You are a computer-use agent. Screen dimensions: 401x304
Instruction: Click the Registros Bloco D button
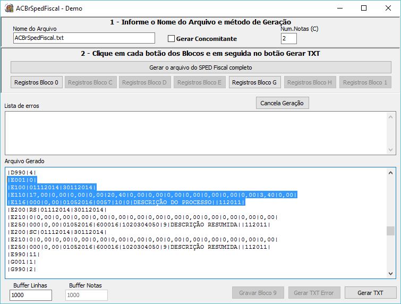click(145, 82)
